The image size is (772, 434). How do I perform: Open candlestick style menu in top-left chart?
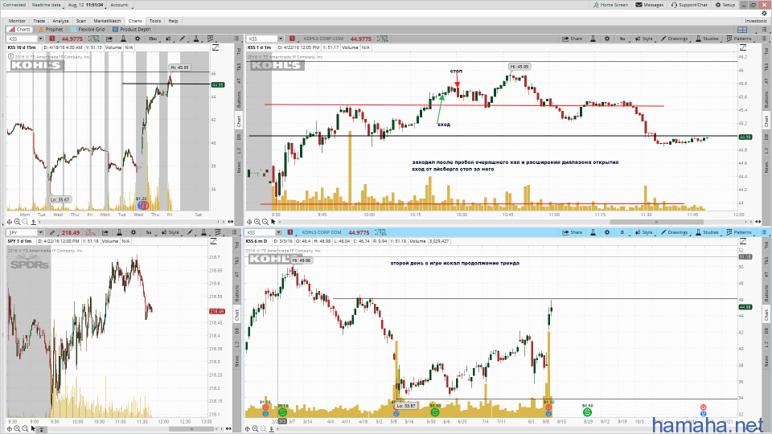pos(168,39)
